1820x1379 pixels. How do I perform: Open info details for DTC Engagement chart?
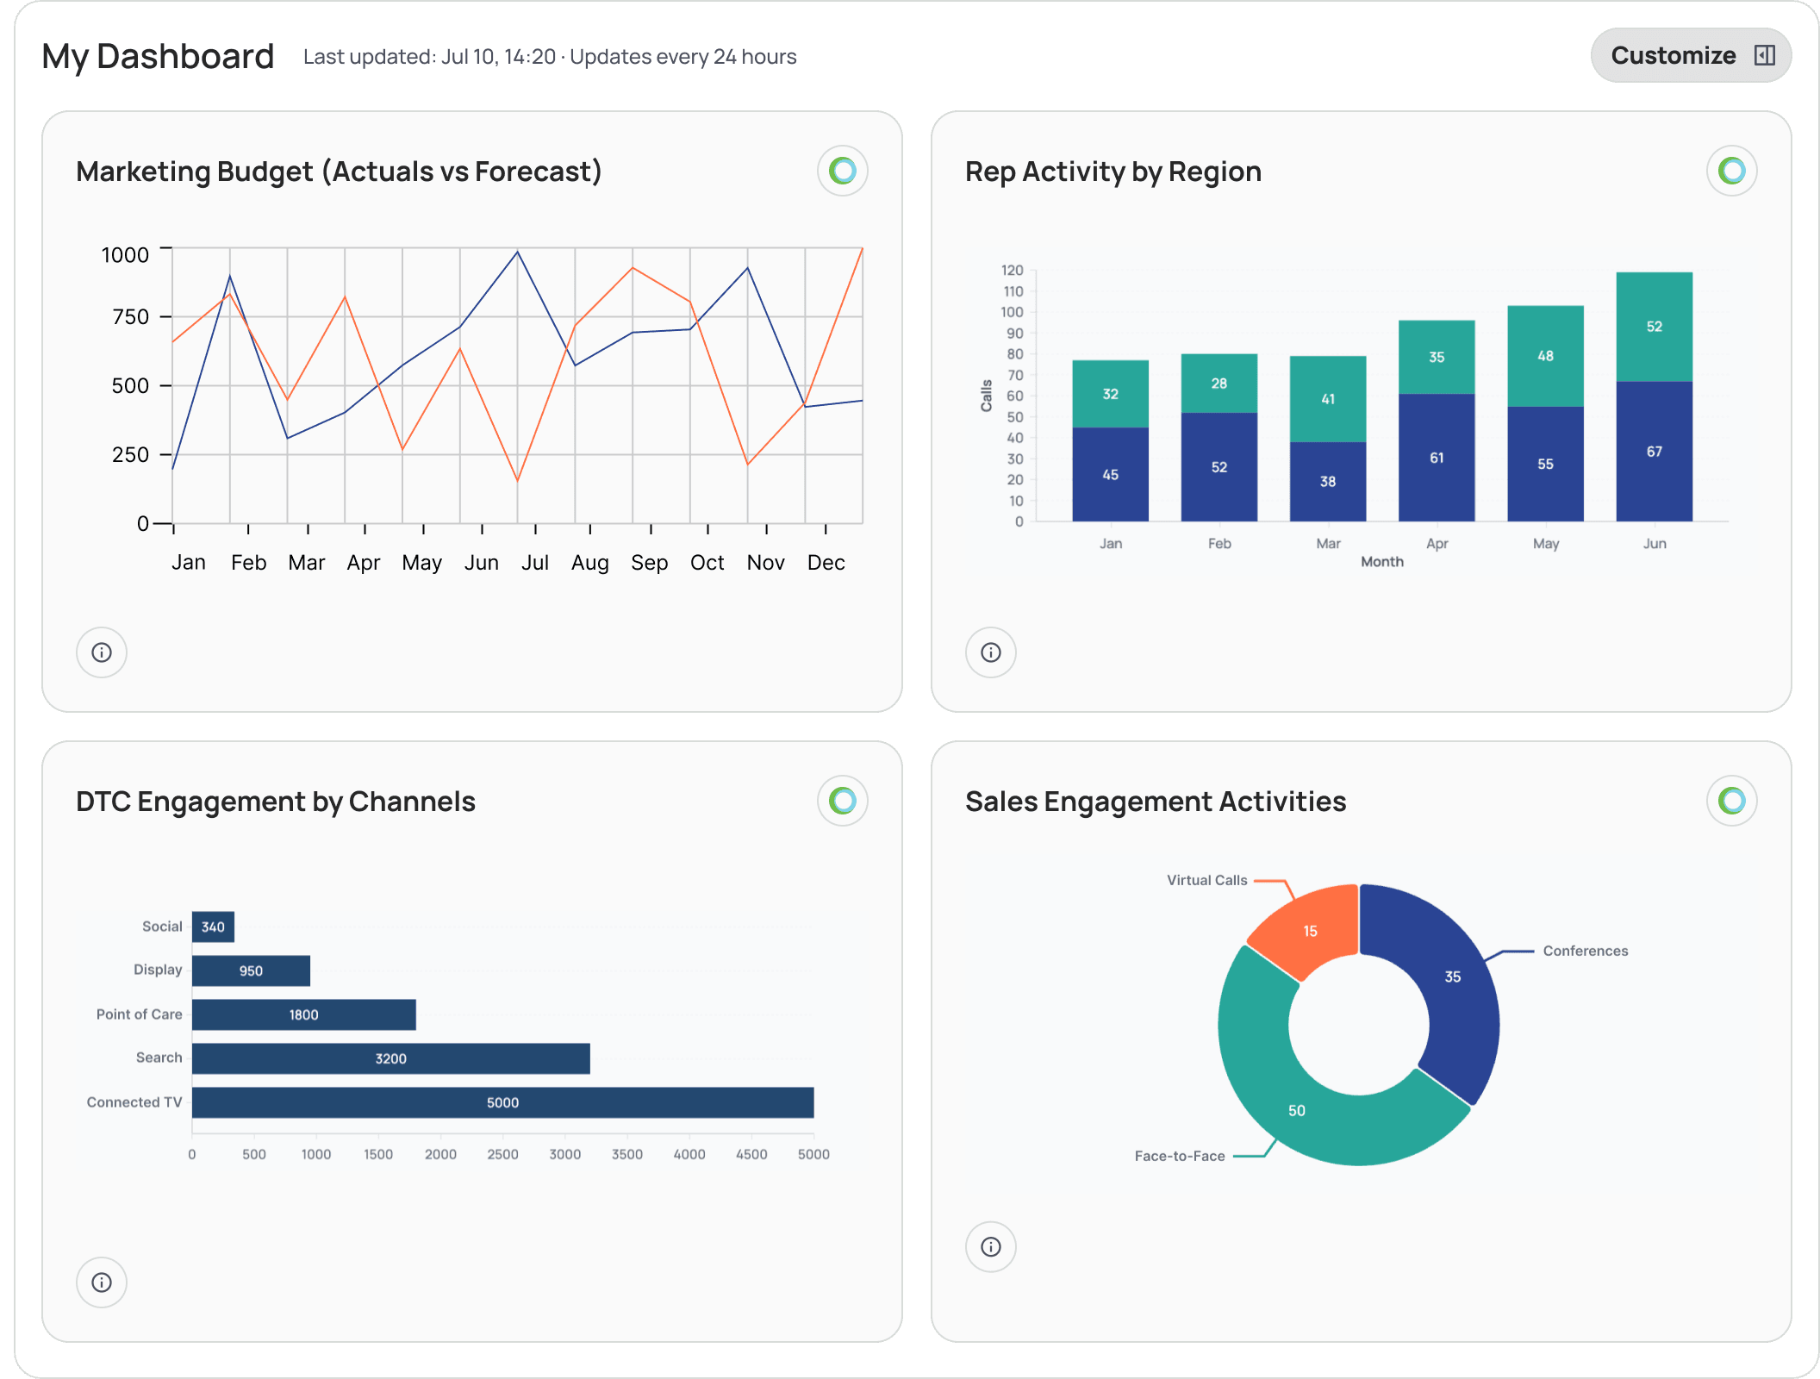coord(102,1282)
